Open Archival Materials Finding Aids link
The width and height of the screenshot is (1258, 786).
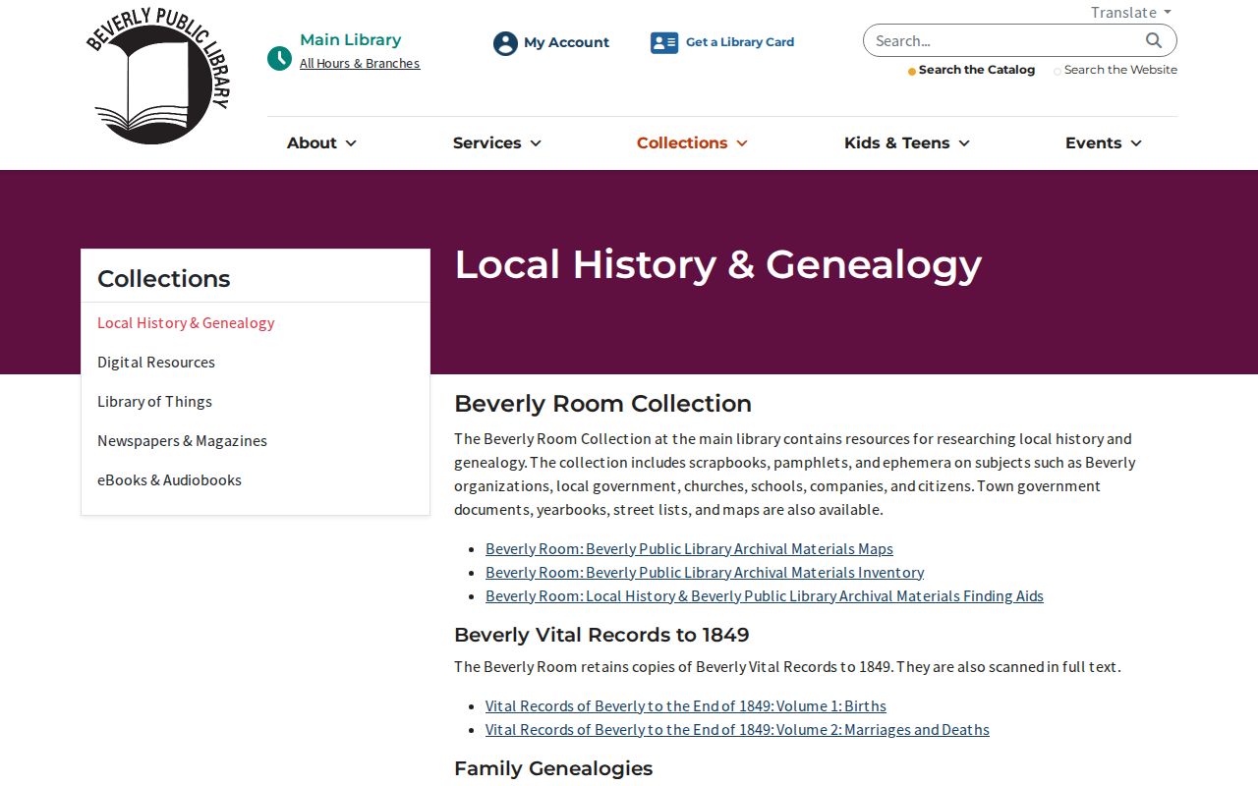765,595
